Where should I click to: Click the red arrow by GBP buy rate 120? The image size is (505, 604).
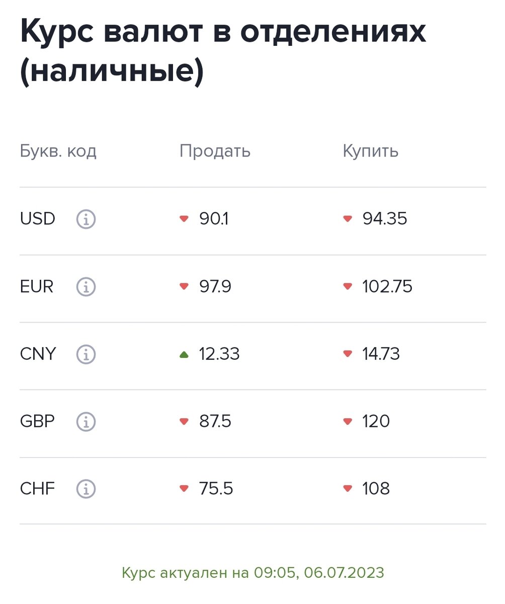(x=348, y=421)
